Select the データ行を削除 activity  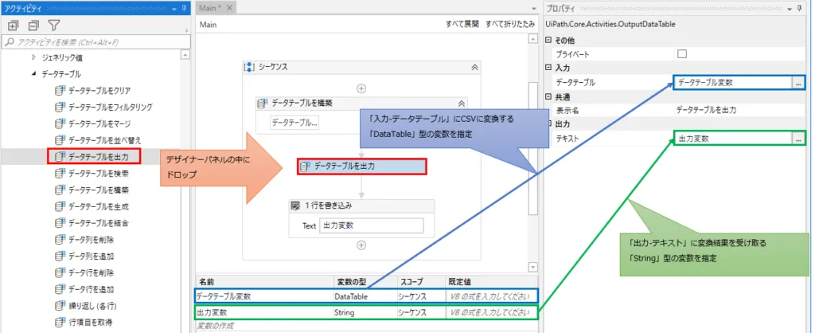pos(84,272)
